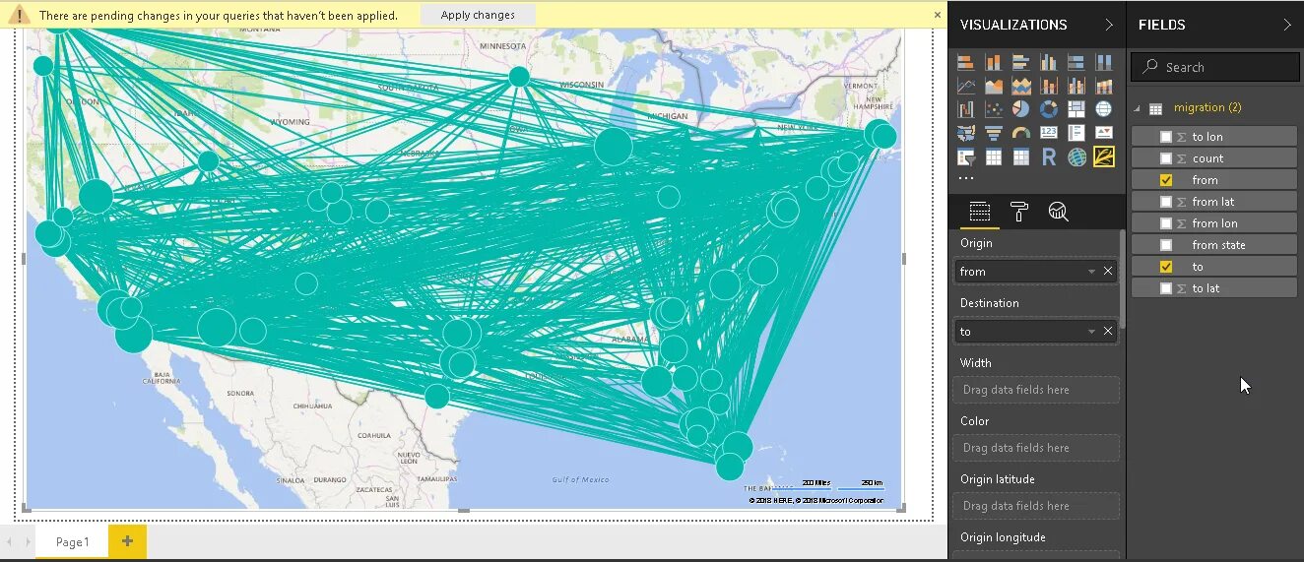Check the 'from lon' field
This screenshot has width=1304, height=562.
(1166, 223)
